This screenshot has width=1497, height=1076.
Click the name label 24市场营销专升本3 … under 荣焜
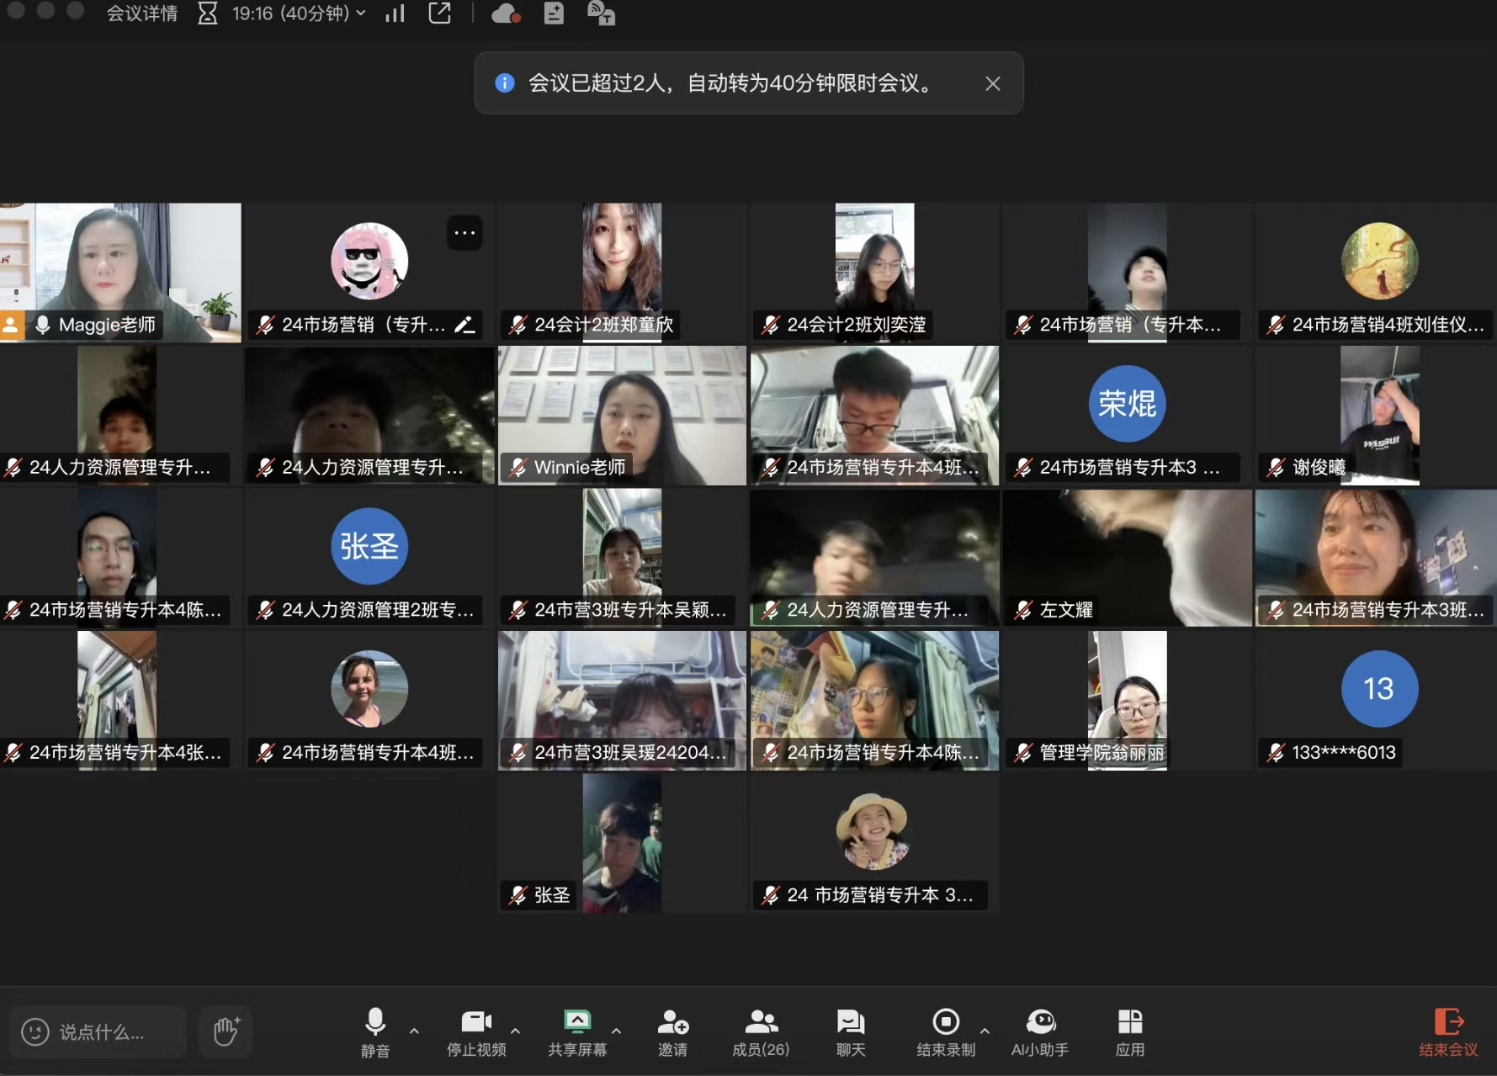click(1129, 468)
